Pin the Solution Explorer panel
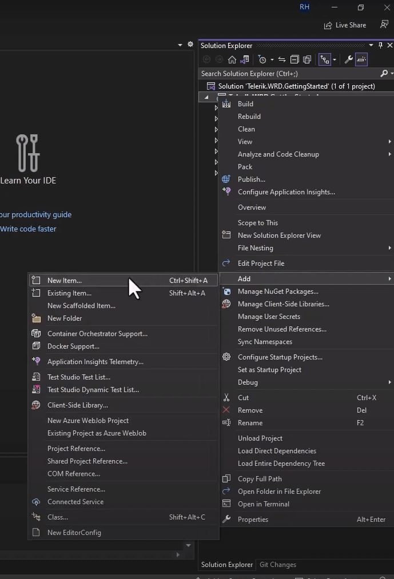Viewport: 394px width, 579px height. click(x=380, y=45)
